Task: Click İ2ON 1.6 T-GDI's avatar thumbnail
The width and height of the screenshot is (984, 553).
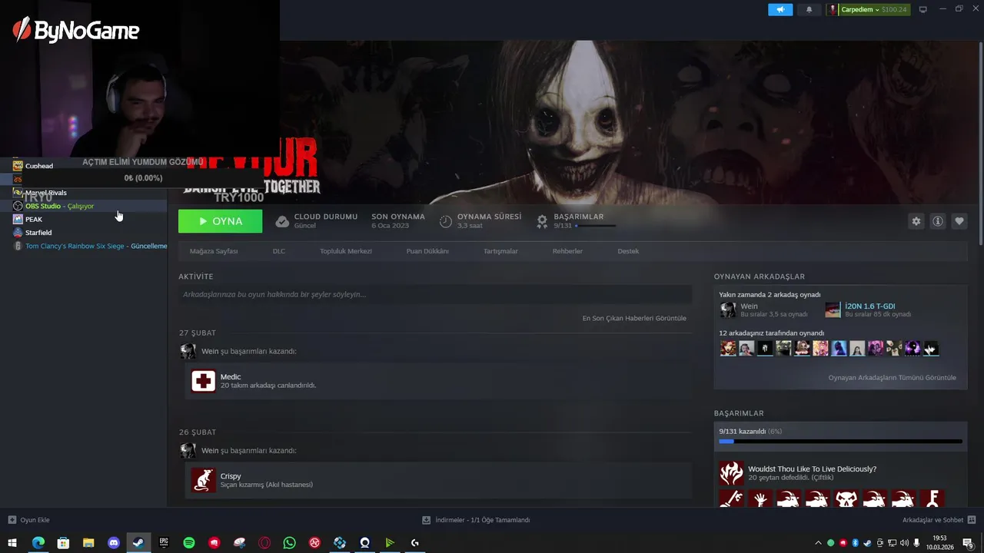Action: click(x=833, y=310)
